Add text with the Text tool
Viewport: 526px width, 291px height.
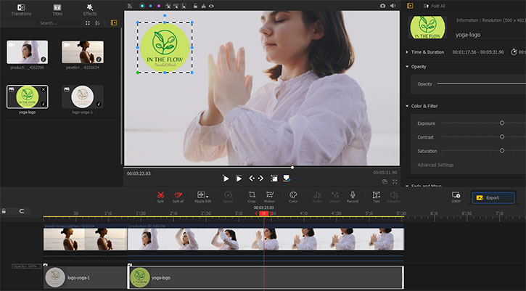(376, 194)
